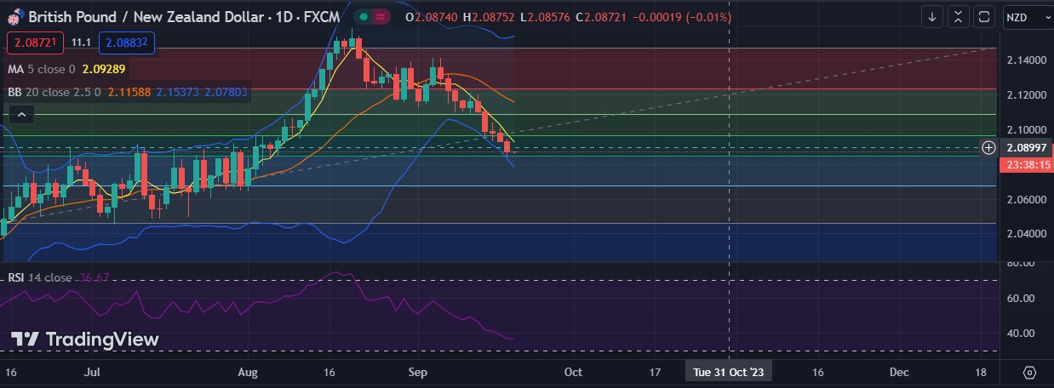Click the Dec label on time axis
Image resolution: width=1054 pixels, height=388 pixels.
(x=899, y=373)
